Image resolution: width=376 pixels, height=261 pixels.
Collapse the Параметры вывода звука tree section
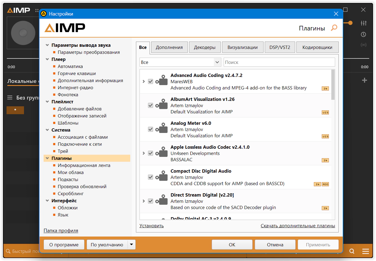(x=47, y=45)
